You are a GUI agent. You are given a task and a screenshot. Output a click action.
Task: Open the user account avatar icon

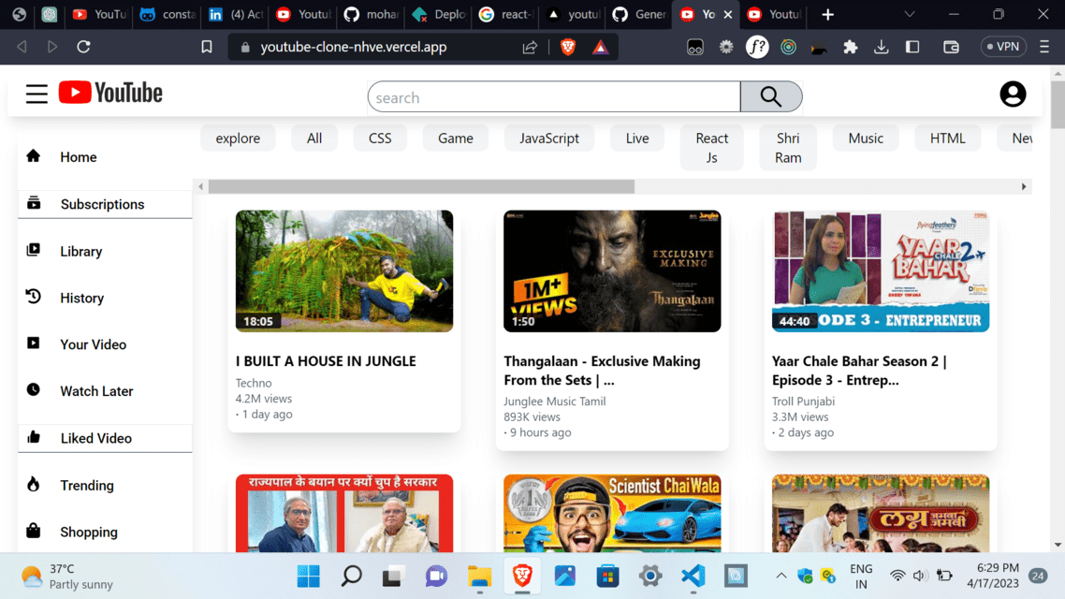[x=1013, y=94]
